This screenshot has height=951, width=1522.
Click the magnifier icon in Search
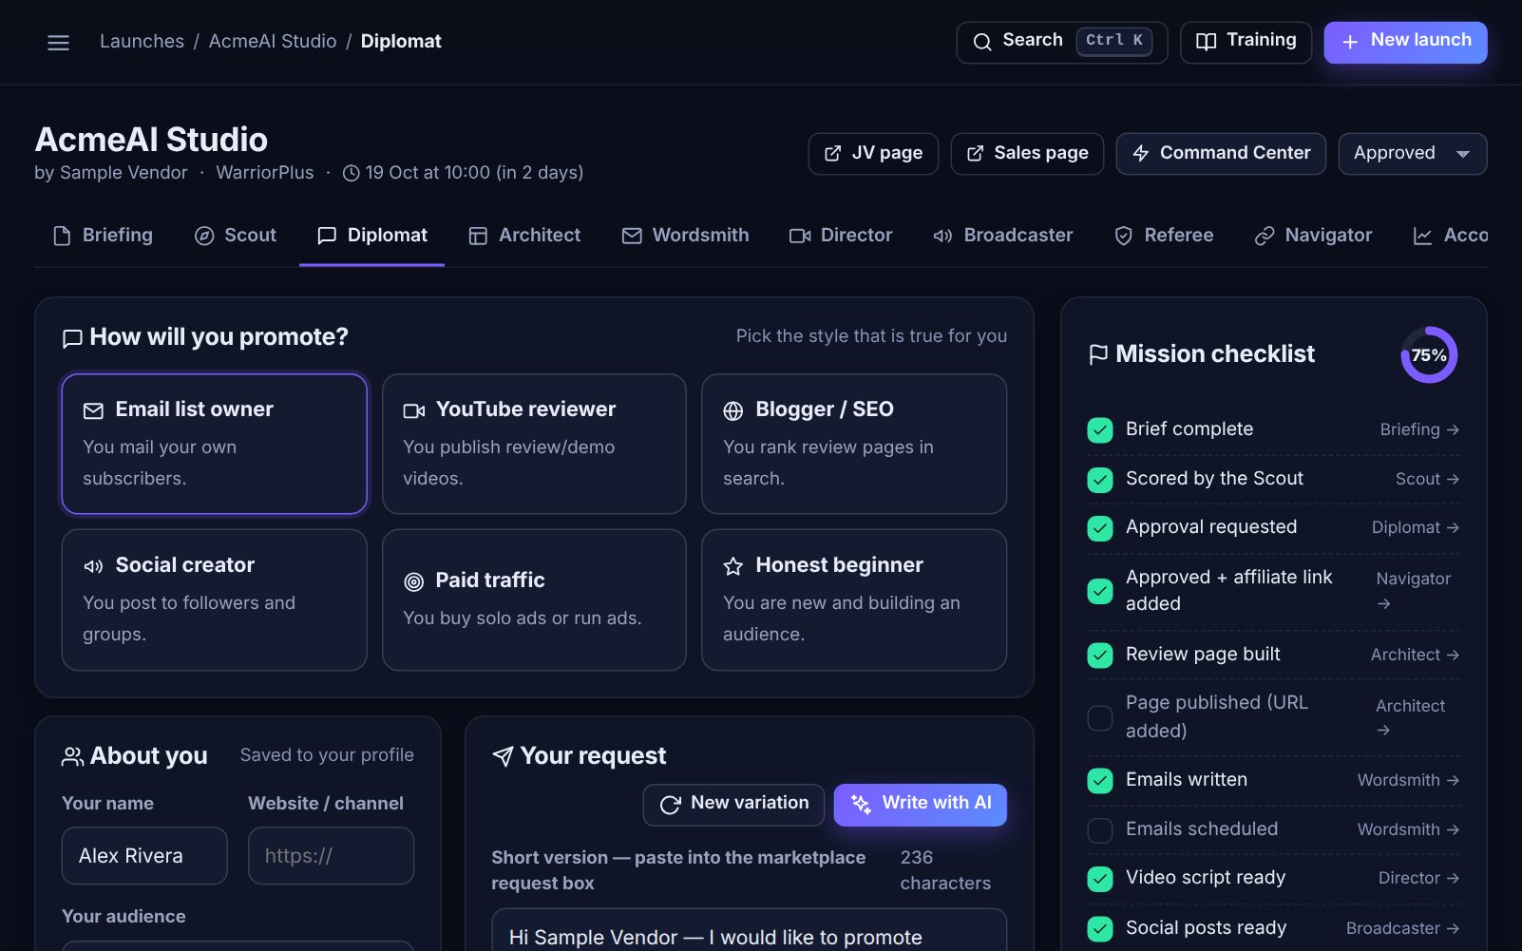982,42
